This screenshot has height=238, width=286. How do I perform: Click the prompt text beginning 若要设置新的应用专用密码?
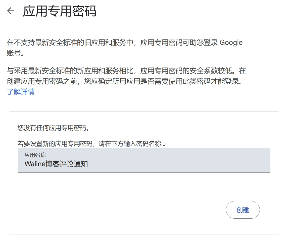click(x=91, y=144)
